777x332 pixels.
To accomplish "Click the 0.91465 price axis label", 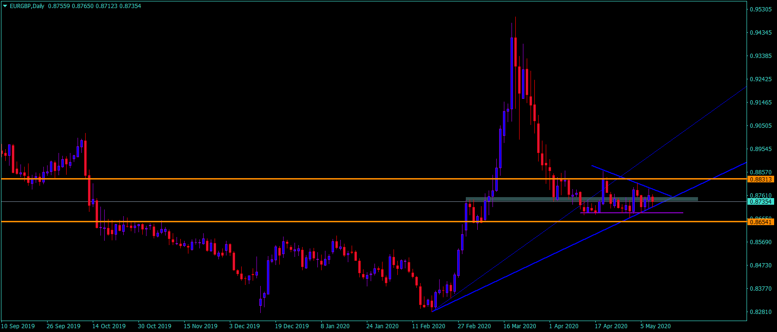I will click(760, 103).
